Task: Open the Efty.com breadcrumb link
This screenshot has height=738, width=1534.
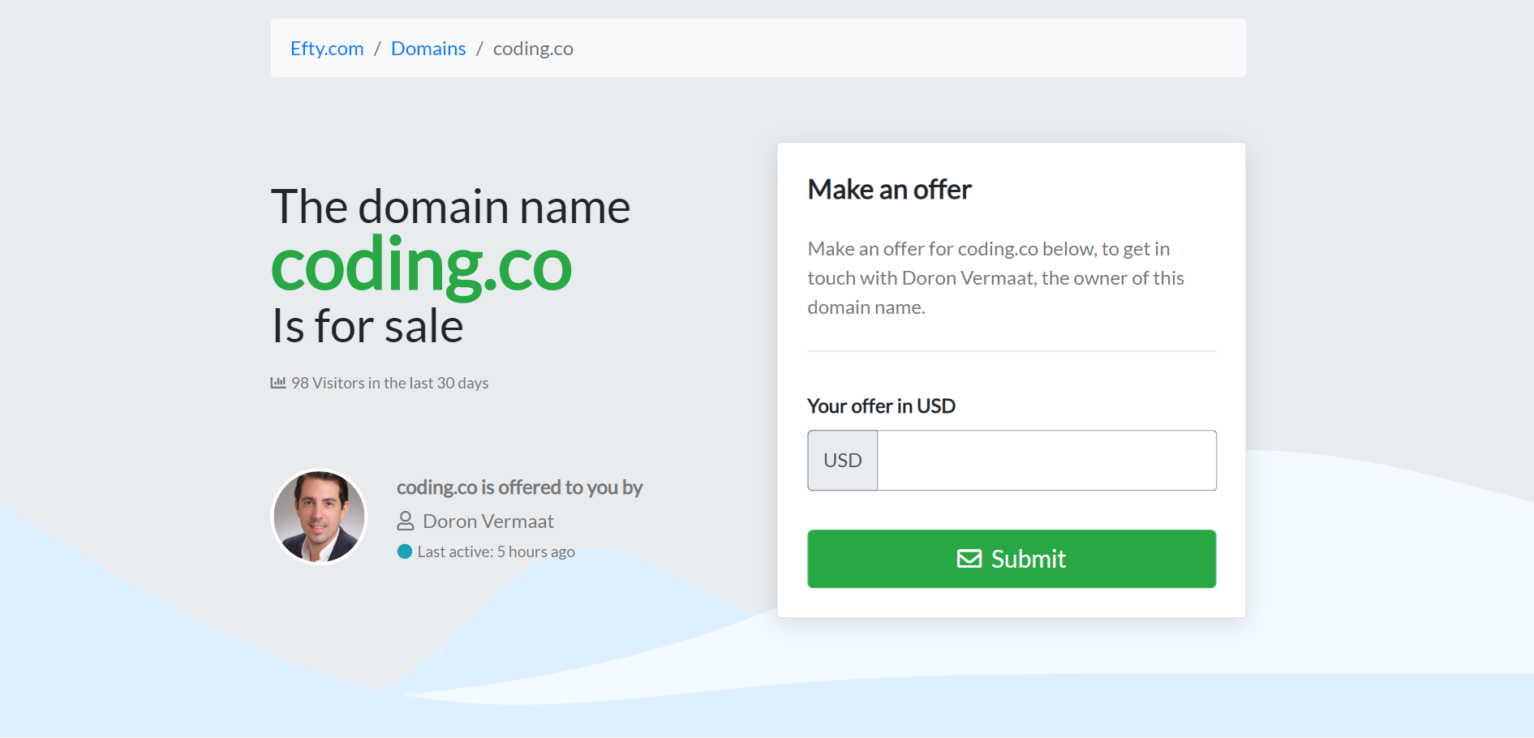Action: coord(326,48)
